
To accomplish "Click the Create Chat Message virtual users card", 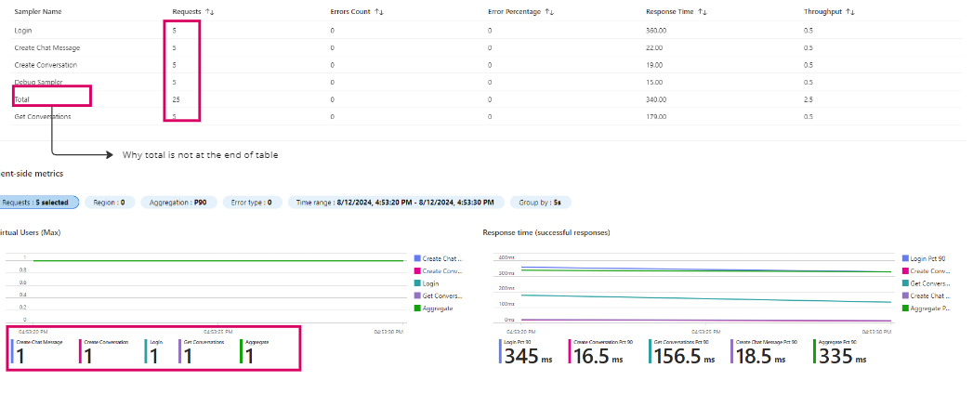I will click(38, 351).
